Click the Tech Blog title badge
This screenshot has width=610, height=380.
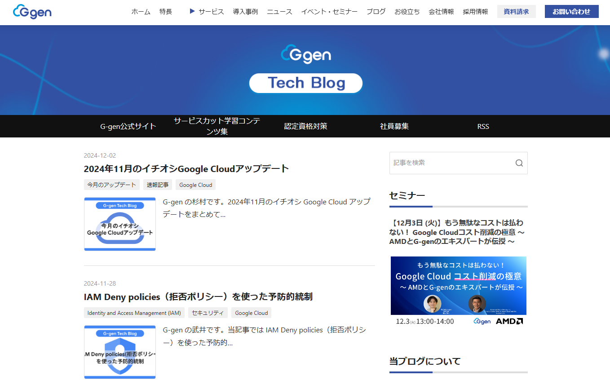coord(306,83)
